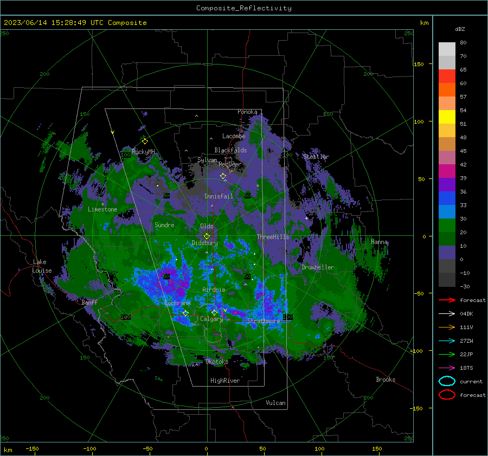The image size is (488, 456).
Task: Click the magenta 18TS arrow in legend
Action: tap(447, 368)
